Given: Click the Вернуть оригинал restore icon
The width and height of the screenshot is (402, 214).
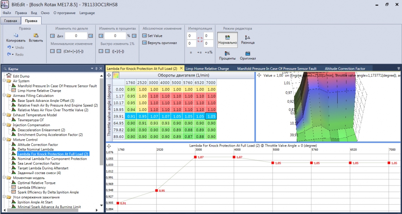Looking at the screenshot, I should [144, 43].
